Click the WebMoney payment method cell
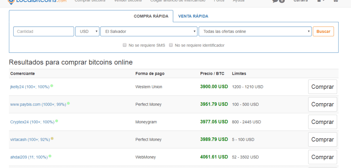The width and height of the screenshot is (351, 168). point(145,157)
